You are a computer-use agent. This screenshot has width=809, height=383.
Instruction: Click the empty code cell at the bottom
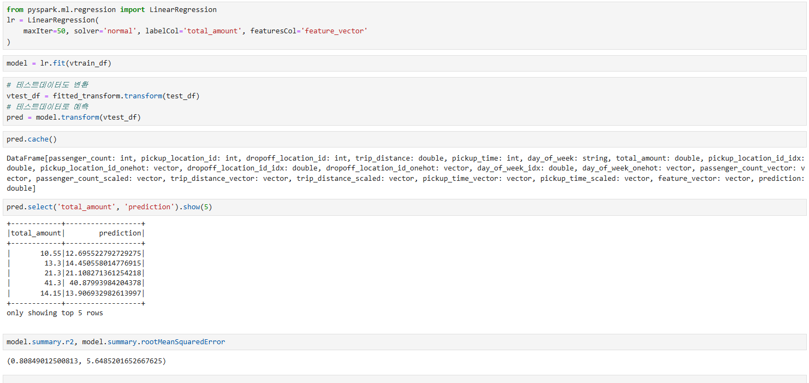[x=404, y=379]
